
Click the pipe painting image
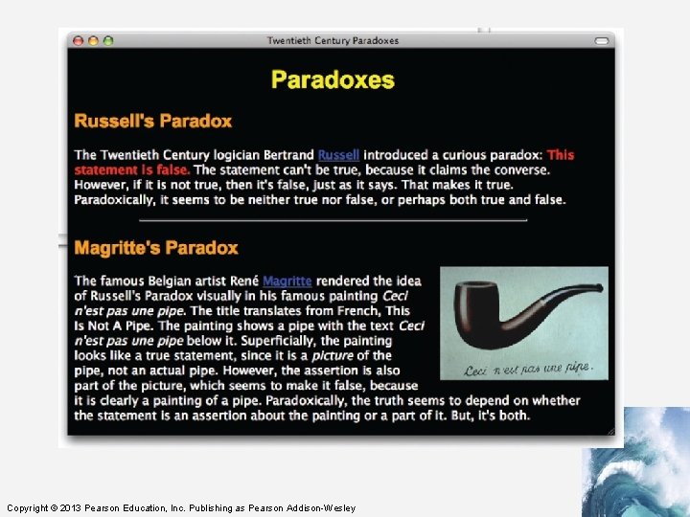pos(524,324)
